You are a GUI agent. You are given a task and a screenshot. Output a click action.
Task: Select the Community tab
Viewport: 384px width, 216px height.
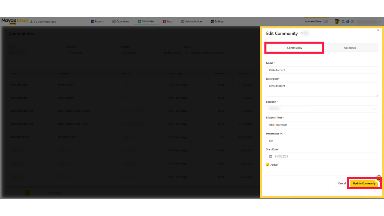[x=294, y=48]
